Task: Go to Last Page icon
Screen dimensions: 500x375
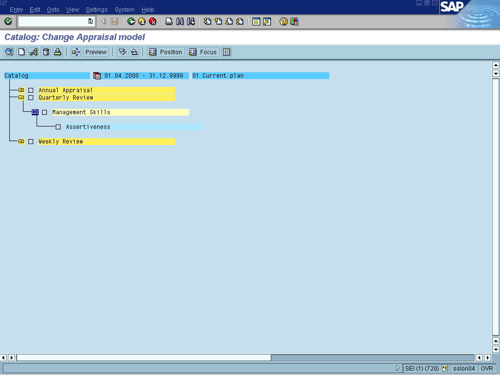Action: (x=240, y=21)
